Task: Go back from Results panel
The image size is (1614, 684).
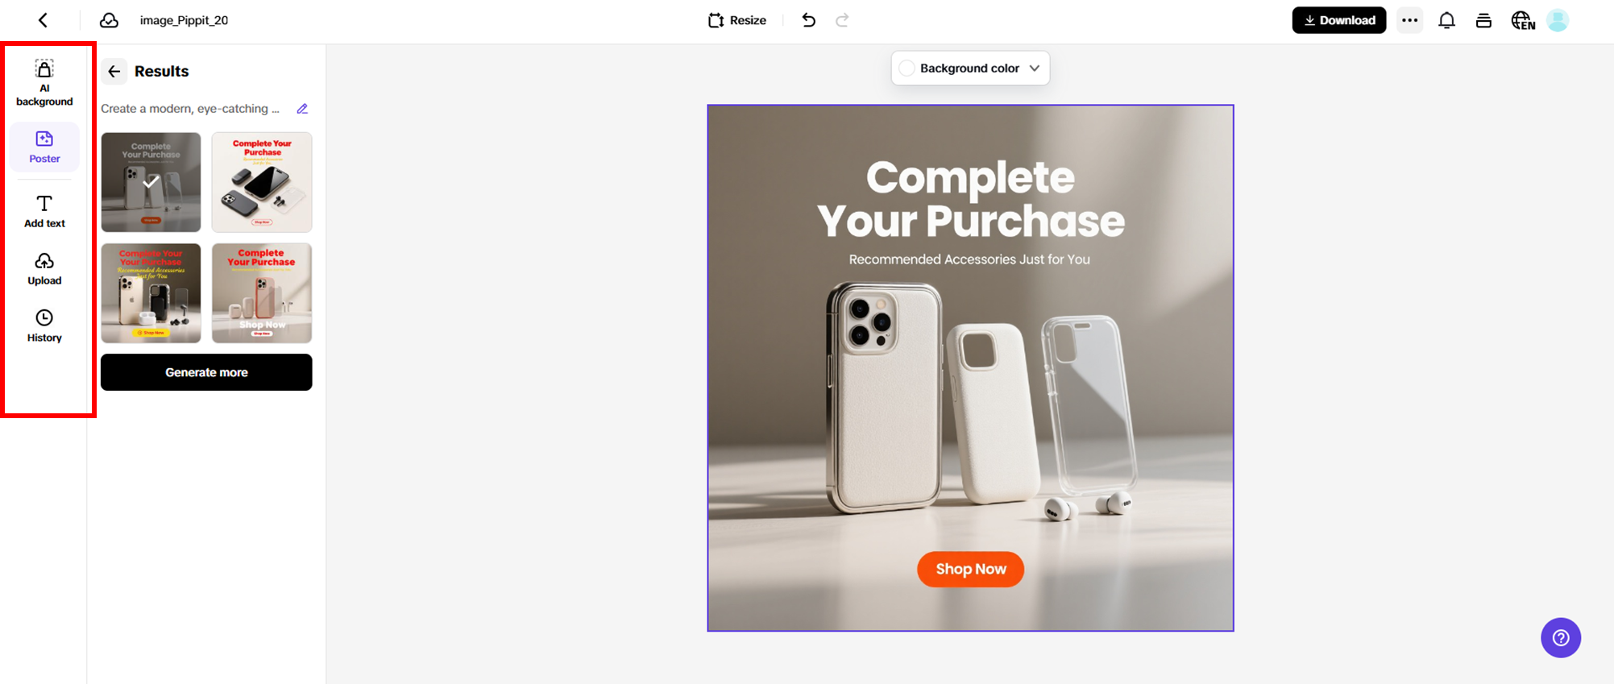Action: pyautogui.click(x=114, y=72)
